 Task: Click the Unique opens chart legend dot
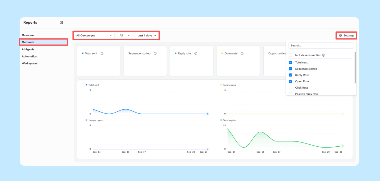(86, 120)
